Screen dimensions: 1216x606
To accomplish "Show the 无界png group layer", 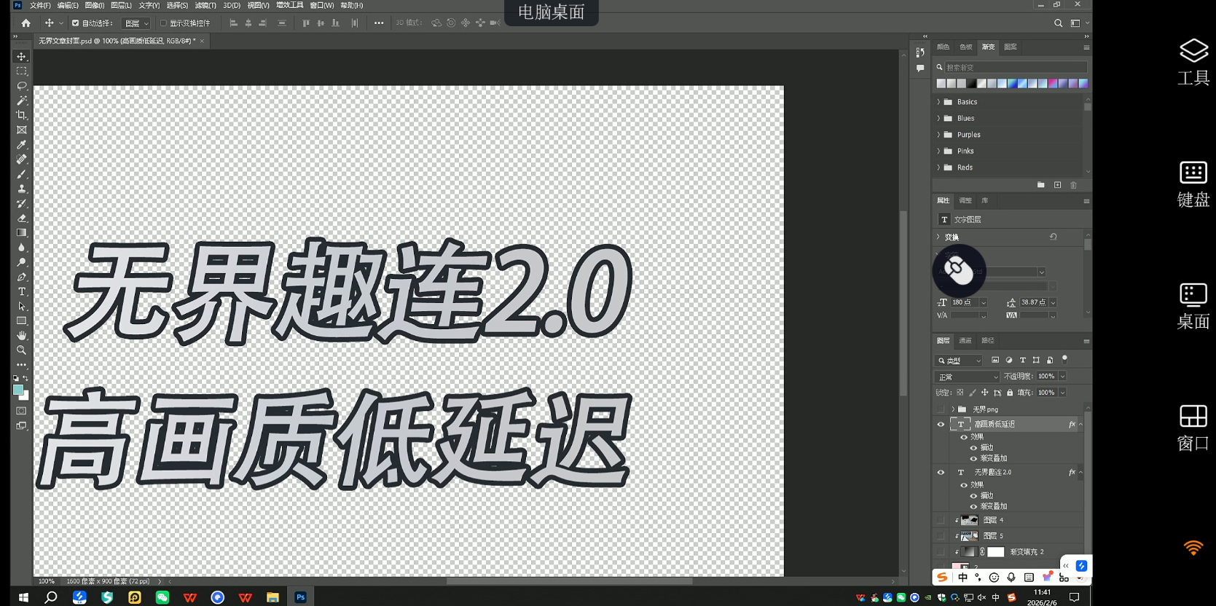I will click(x=941, y=409).
